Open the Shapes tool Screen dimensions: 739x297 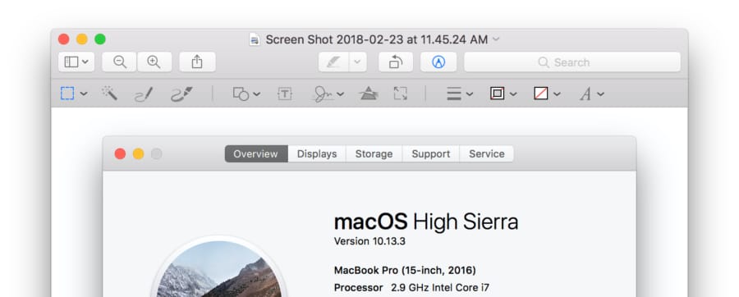(x=241, y=94)
